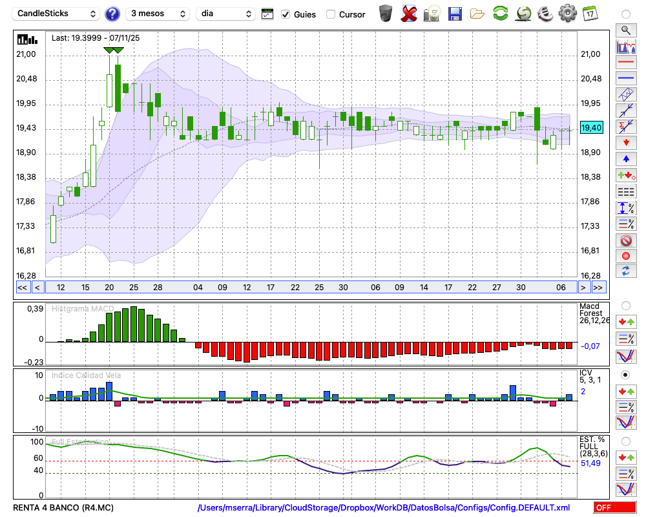Select the EST. % FULL panel radio button

625,441
